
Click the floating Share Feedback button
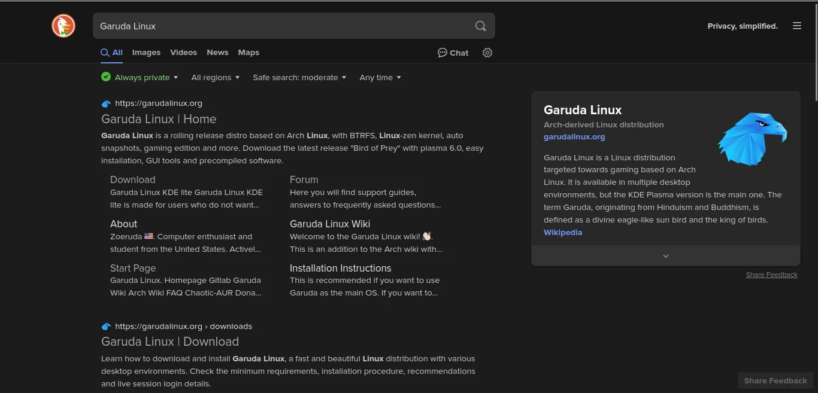[x=775, y=380]
